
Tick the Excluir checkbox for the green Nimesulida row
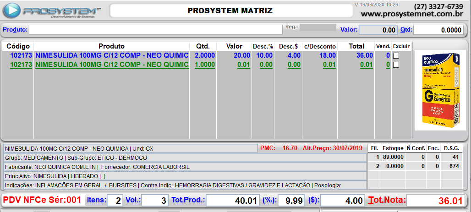tap(396, 65)
